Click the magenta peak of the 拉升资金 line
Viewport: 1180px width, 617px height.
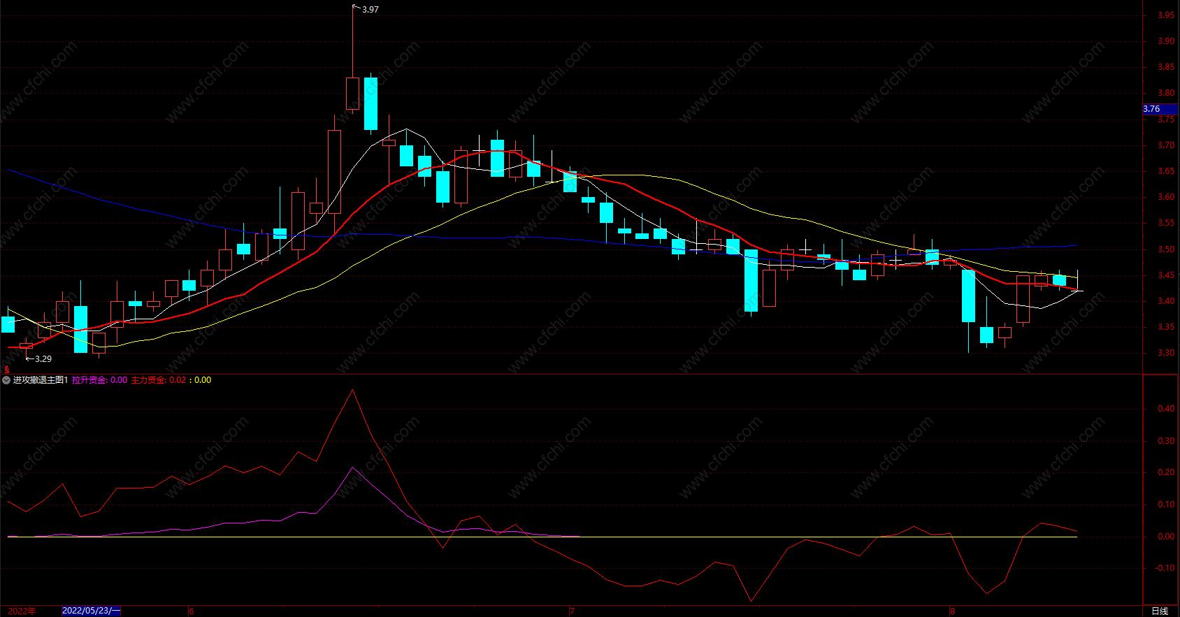(x=352, y=467)
